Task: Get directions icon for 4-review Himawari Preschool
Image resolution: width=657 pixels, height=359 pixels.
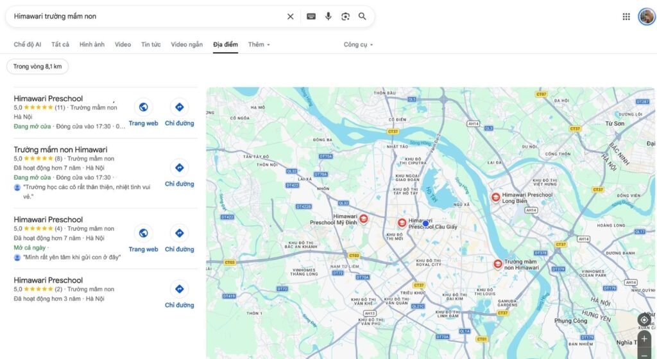Action: click(x=180, y=233)
